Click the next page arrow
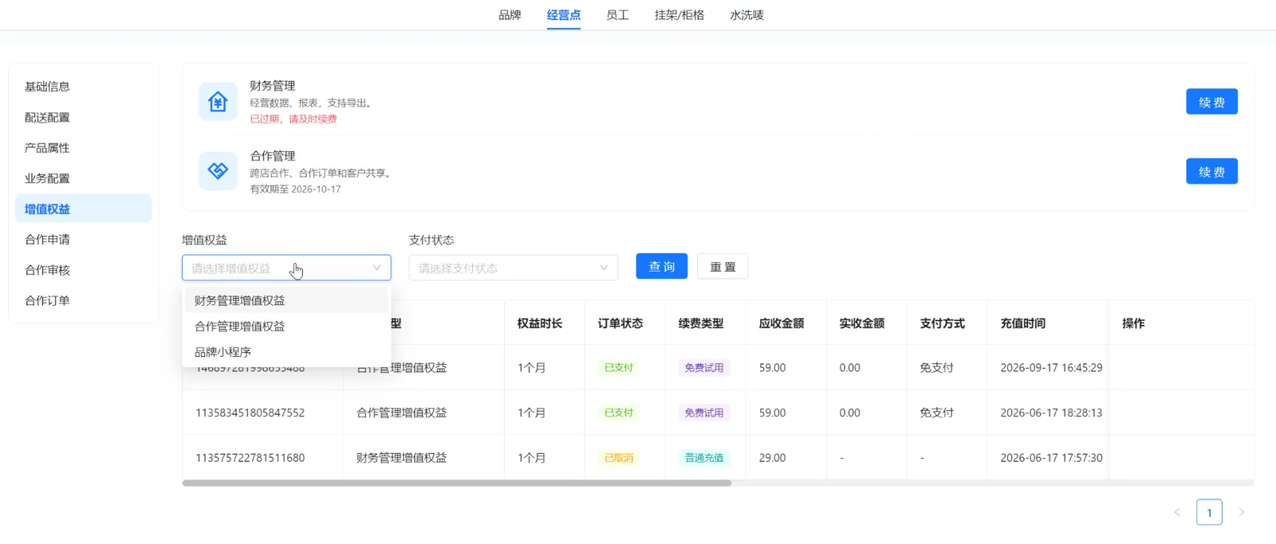The image size is (1276, 544). click(1241, 512)
